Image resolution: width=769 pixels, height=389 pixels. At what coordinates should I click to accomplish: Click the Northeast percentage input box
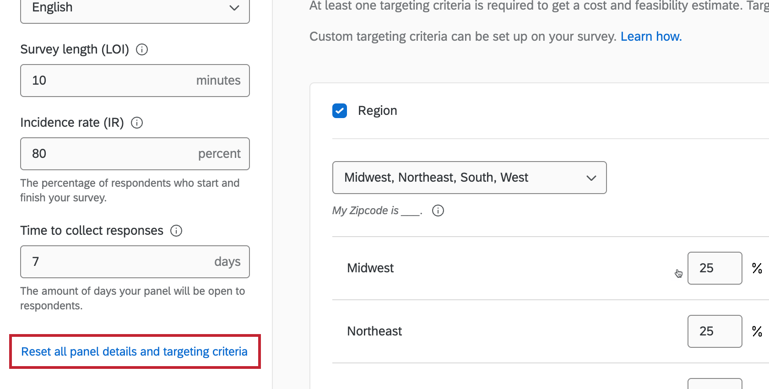pos(714,331)
